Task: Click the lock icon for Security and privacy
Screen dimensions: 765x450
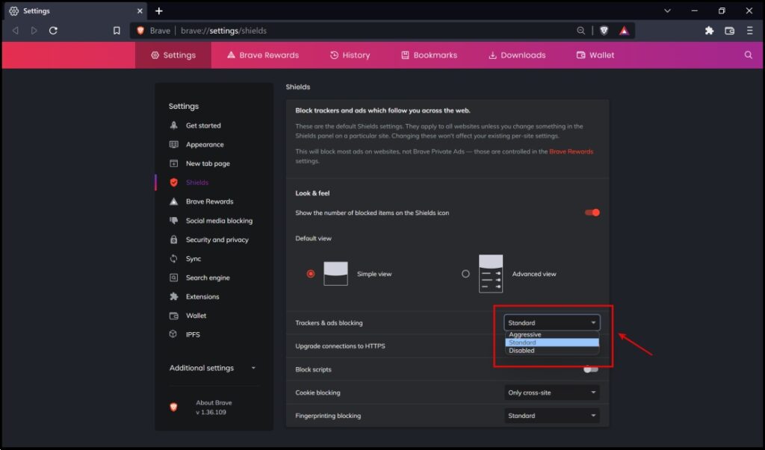Action: [173, 240]
